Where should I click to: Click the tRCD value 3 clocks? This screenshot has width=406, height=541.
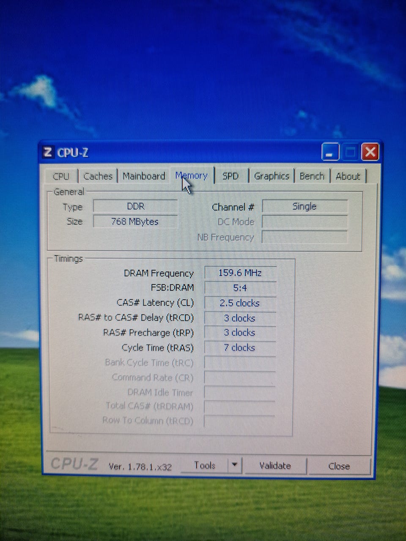[x=240, y=318]
